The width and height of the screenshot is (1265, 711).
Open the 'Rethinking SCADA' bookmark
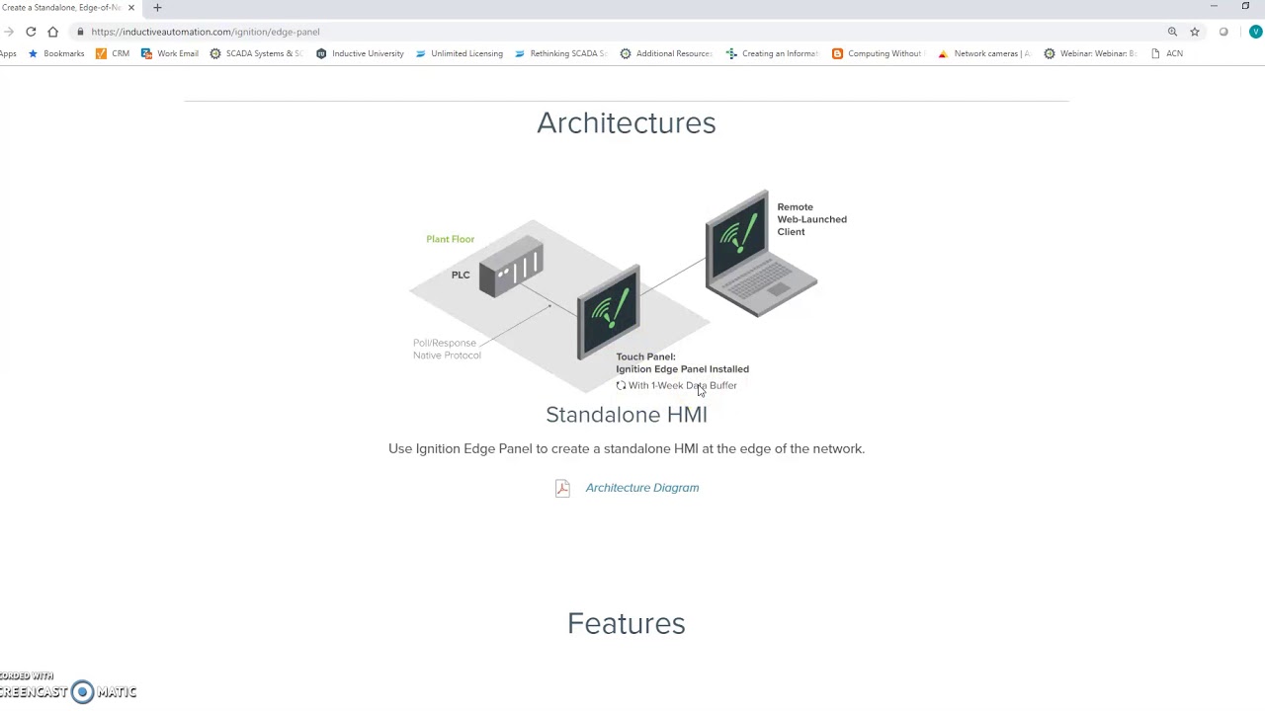point(560,53)
